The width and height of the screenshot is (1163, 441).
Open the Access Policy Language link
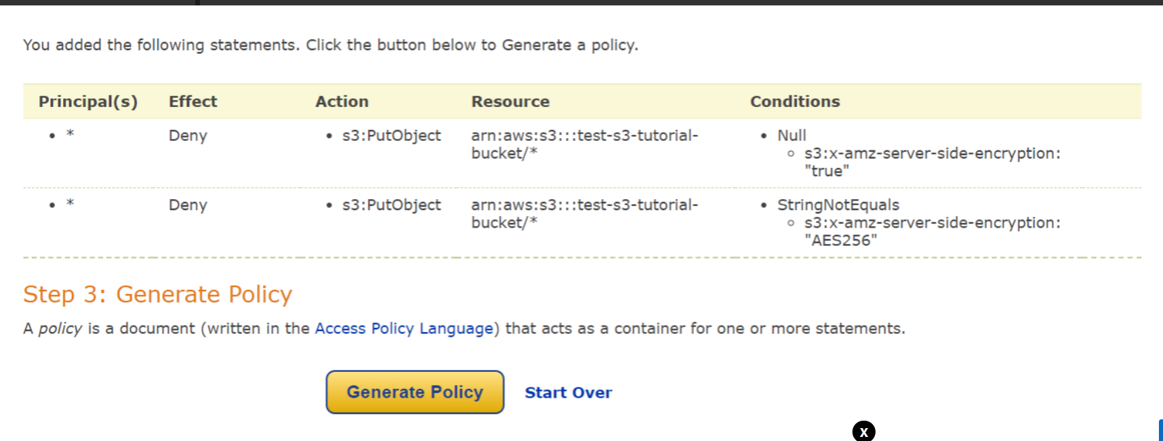point(404,329)
